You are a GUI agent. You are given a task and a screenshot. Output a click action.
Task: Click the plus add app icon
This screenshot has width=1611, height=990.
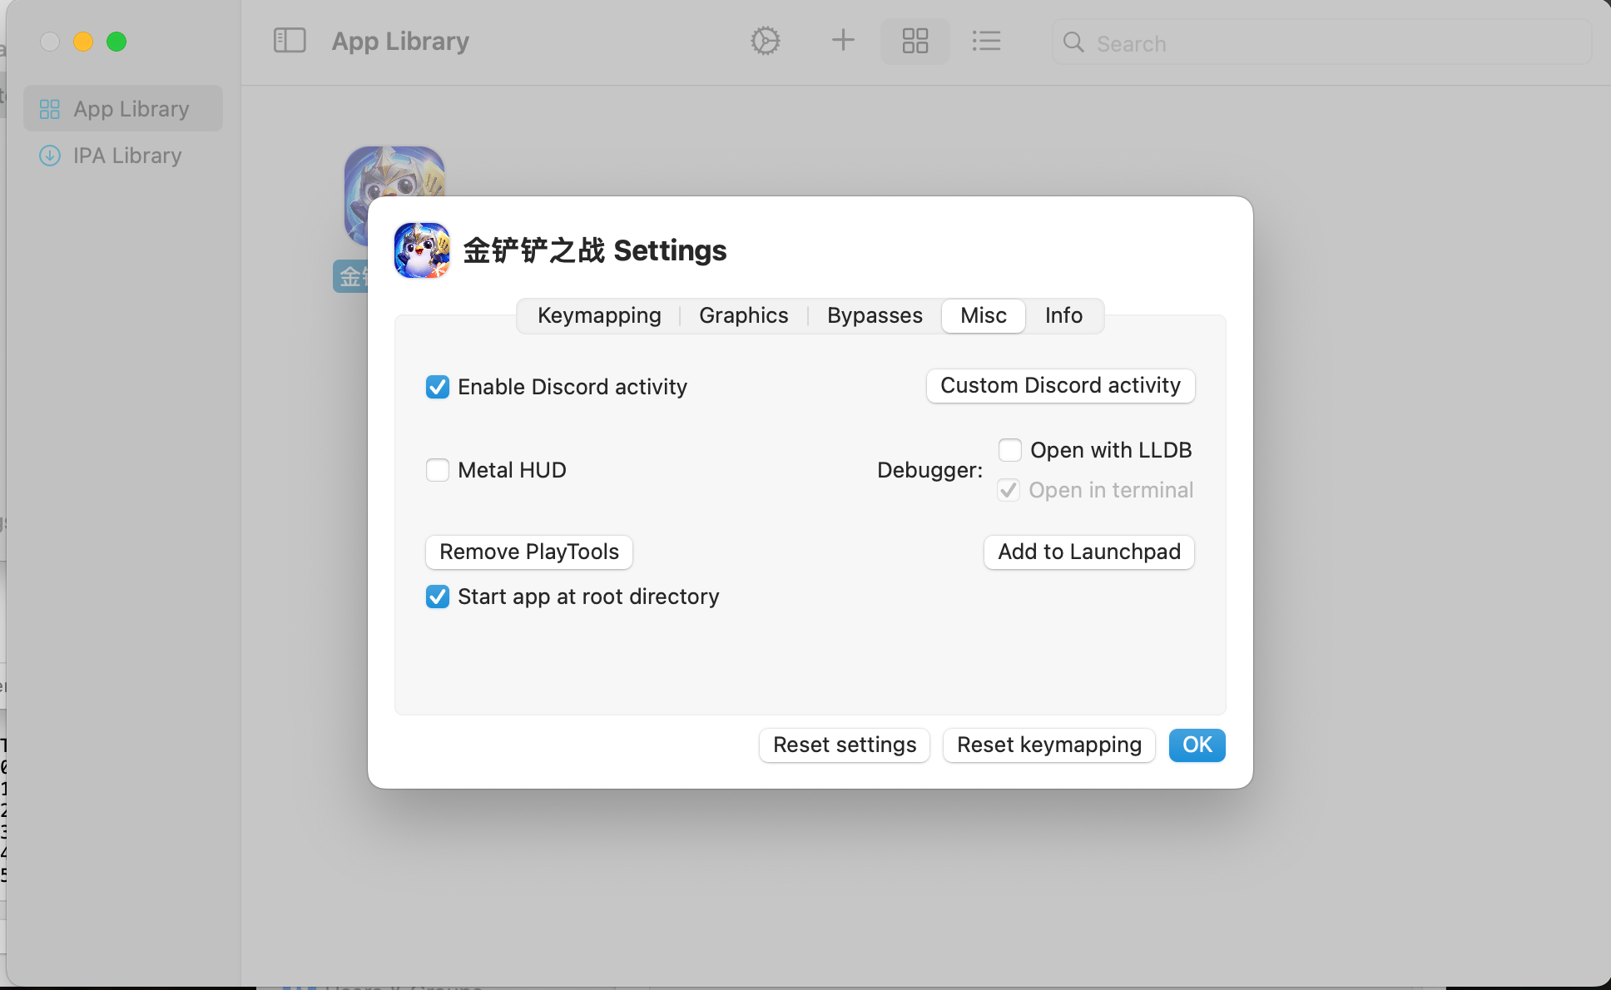[x=843, y=40]
